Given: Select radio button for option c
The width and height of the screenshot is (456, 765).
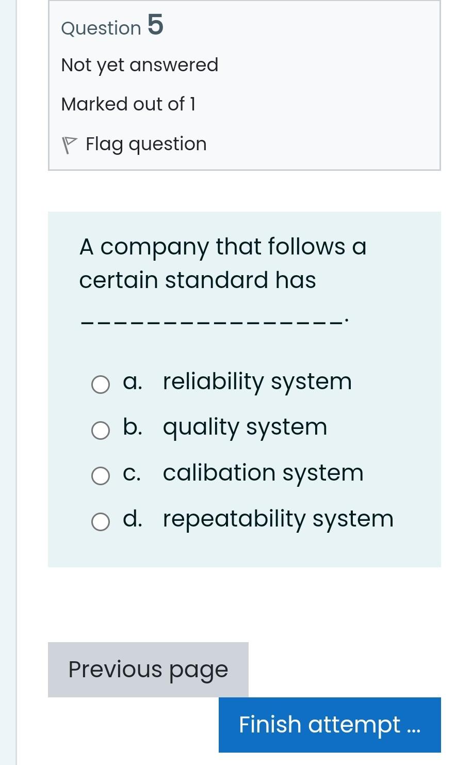Looking at the screenshot, I should [101, 476].
